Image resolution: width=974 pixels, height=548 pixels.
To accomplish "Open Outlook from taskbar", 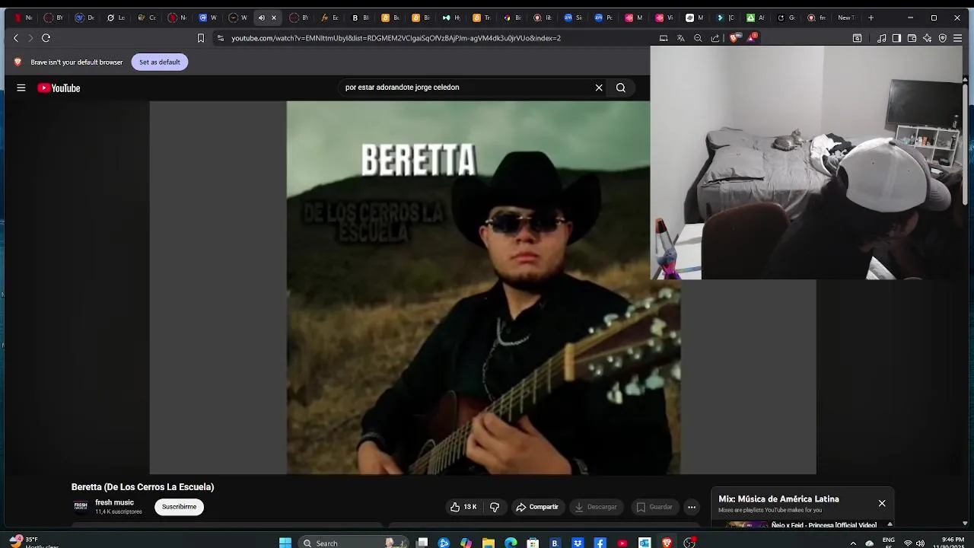I will 645,543.
